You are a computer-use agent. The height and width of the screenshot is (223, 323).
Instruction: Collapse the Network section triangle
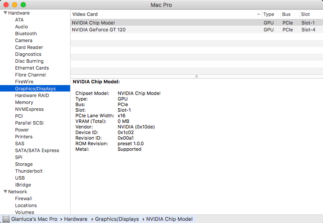(5, 192)
